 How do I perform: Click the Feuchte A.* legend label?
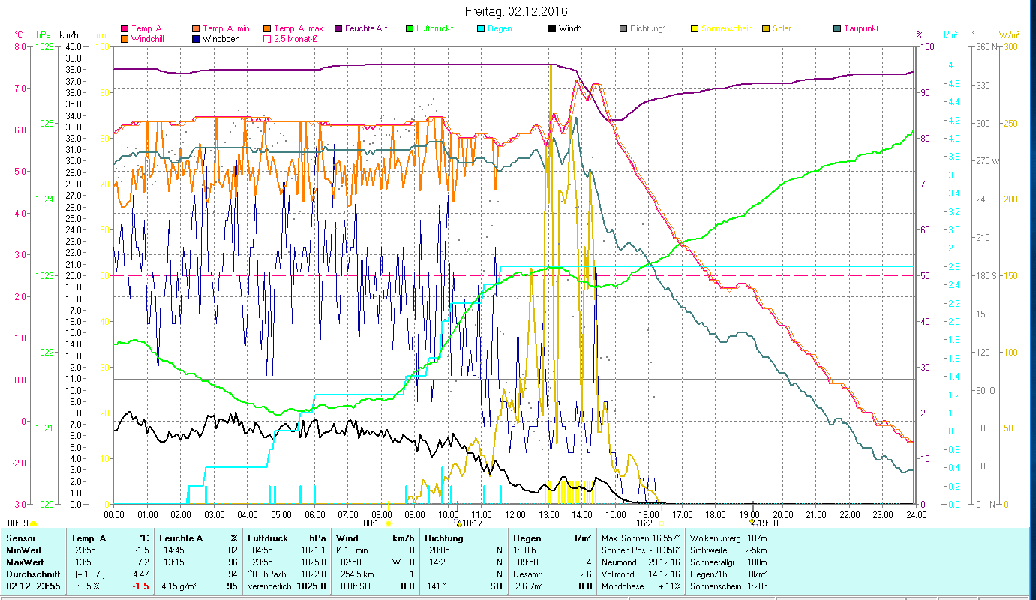coord(366,28)
